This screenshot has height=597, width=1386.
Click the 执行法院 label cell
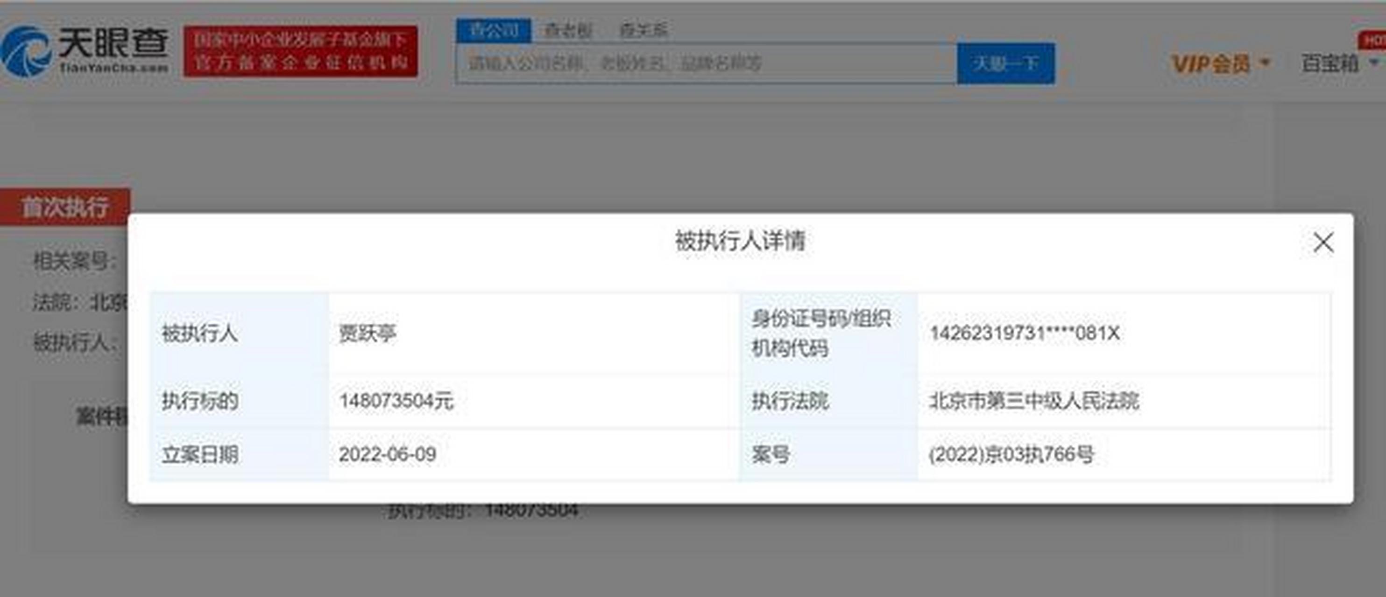pyautogui.click(x=829, y=401)
